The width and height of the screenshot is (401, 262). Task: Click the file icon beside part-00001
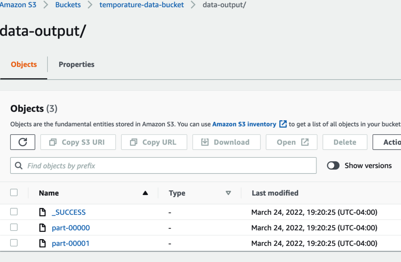pyautogui.click(x=43, y=243)
